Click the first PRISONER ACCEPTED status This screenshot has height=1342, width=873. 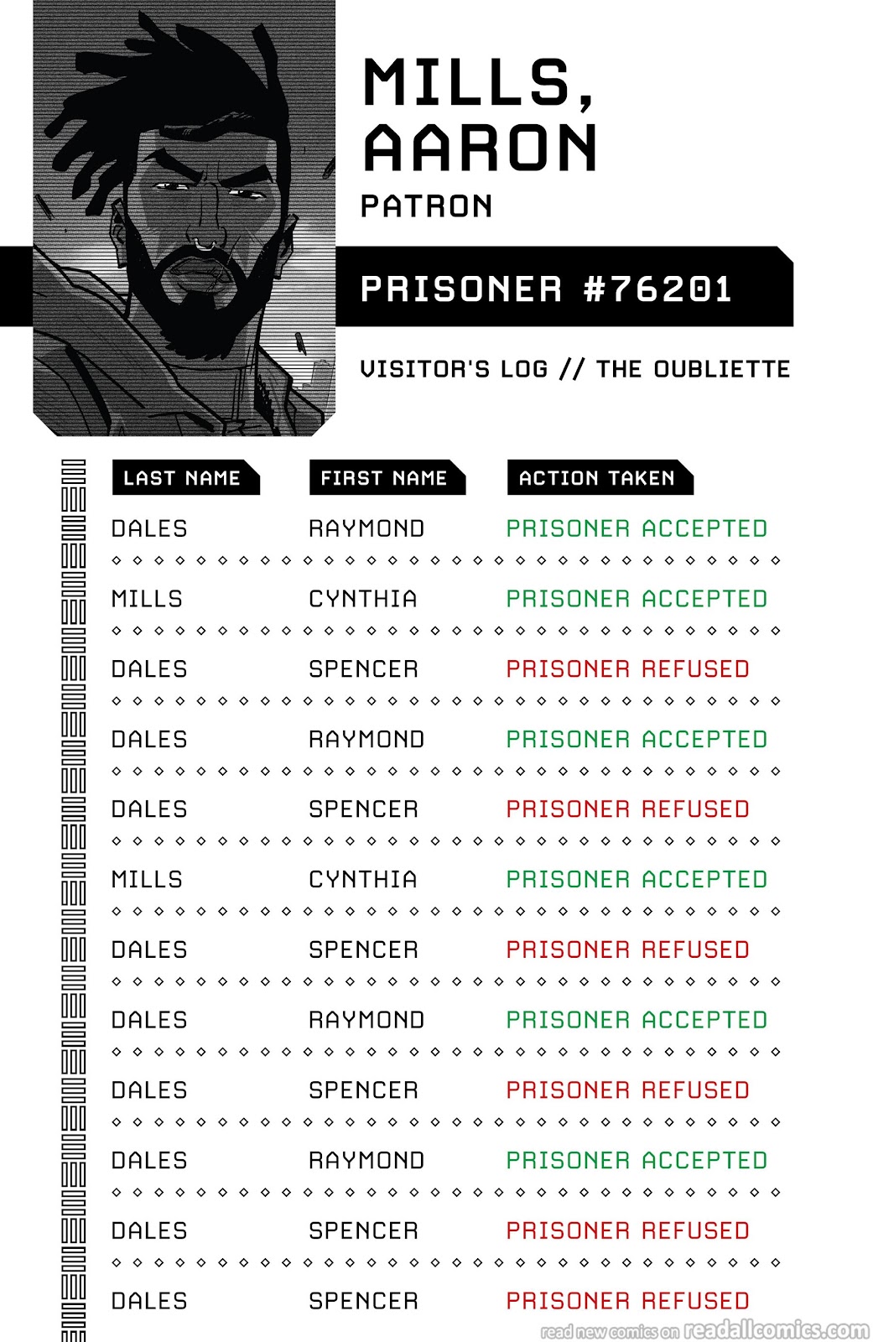[x=637, y=528]
